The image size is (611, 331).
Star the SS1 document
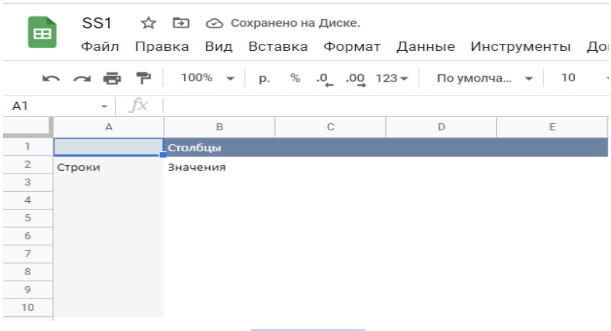[x=147, y=23]
